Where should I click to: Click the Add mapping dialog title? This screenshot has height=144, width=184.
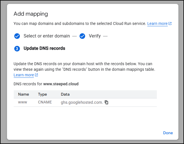pyautogui.click(x=31, y=14)
